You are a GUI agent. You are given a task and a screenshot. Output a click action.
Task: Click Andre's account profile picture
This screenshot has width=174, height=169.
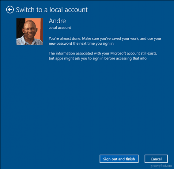tap(30, 32)
